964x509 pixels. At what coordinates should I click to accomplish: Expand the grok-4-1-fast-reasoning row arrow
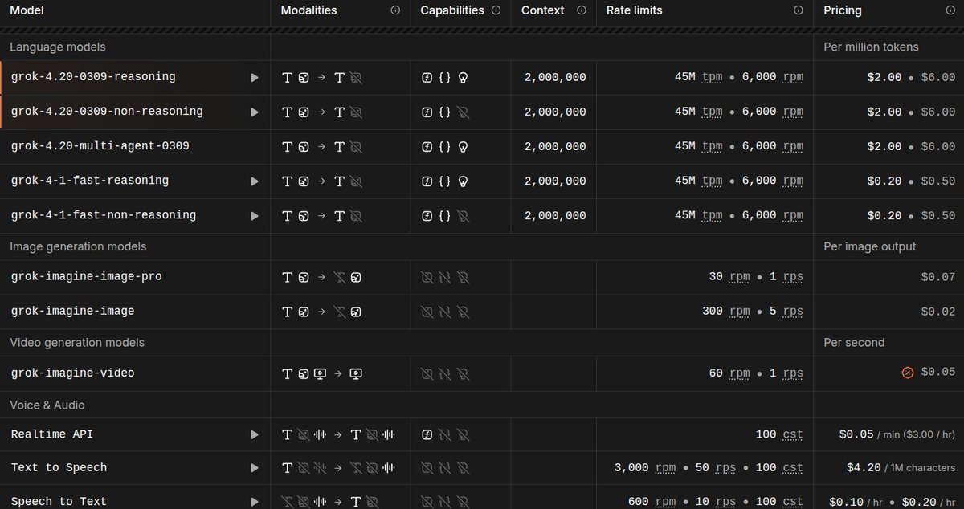(255, 181)
